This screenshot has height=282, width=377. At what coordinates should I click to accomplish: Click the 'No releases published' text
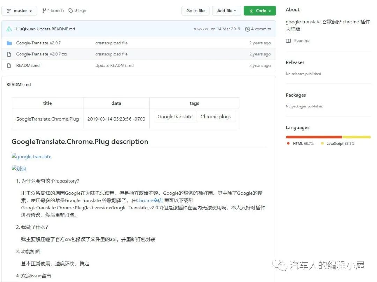click(303, 74)
